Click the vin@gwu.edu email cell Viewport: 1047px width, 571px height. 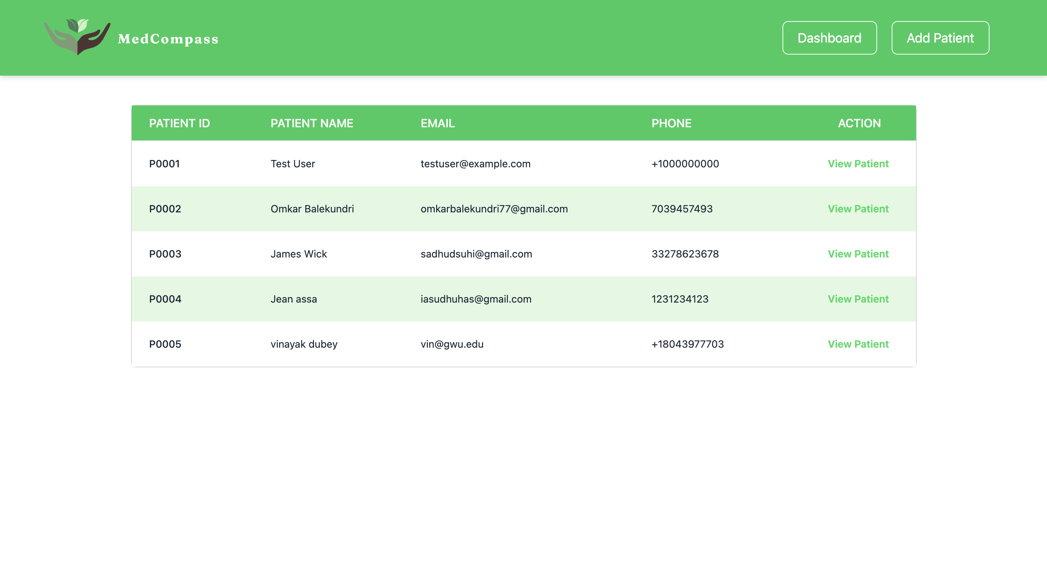coord(451,344)
